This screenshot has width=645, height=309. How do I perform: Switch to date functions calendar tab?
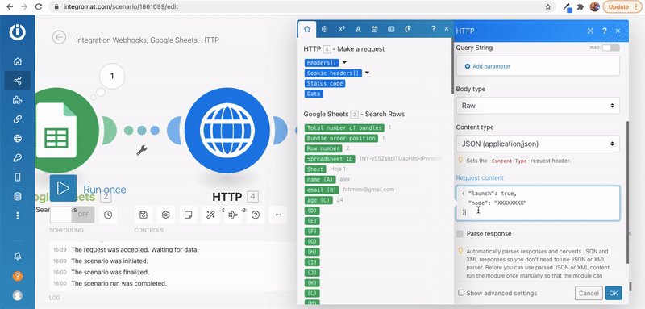click(x=374, y=29)
